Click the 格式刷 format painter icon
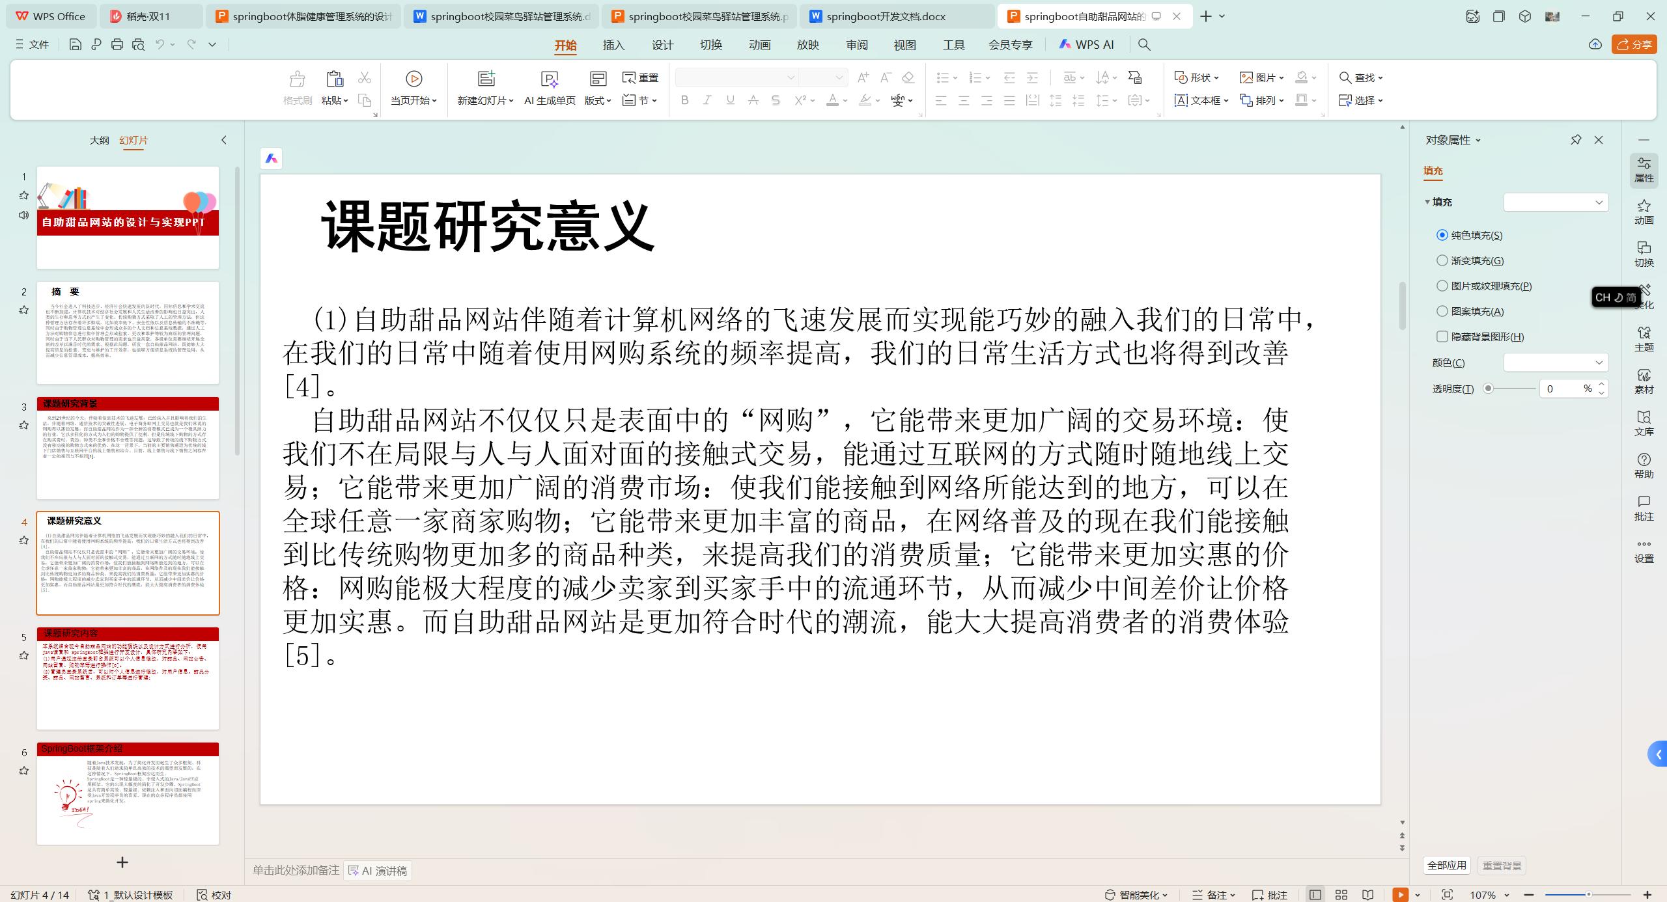The height and width of the screenshot is (902, 1667). point(298,79)
